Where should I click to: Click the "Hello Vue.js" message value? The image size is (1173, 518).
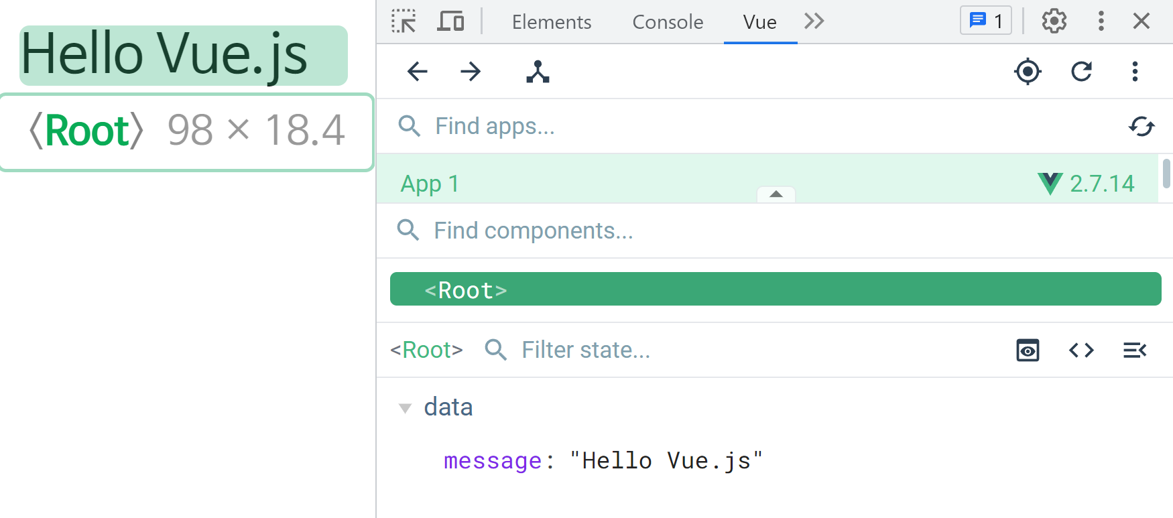(666, 461)
